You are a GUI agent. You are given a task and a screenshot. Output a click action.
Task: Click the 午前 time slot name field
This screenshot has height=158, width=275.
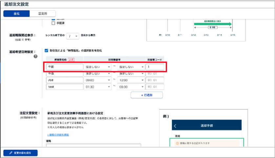pyautogui.click(x=65, y=67)
